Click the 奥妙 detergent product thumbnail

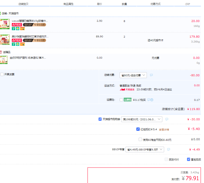pyautogui.click(x=5, y=40)
